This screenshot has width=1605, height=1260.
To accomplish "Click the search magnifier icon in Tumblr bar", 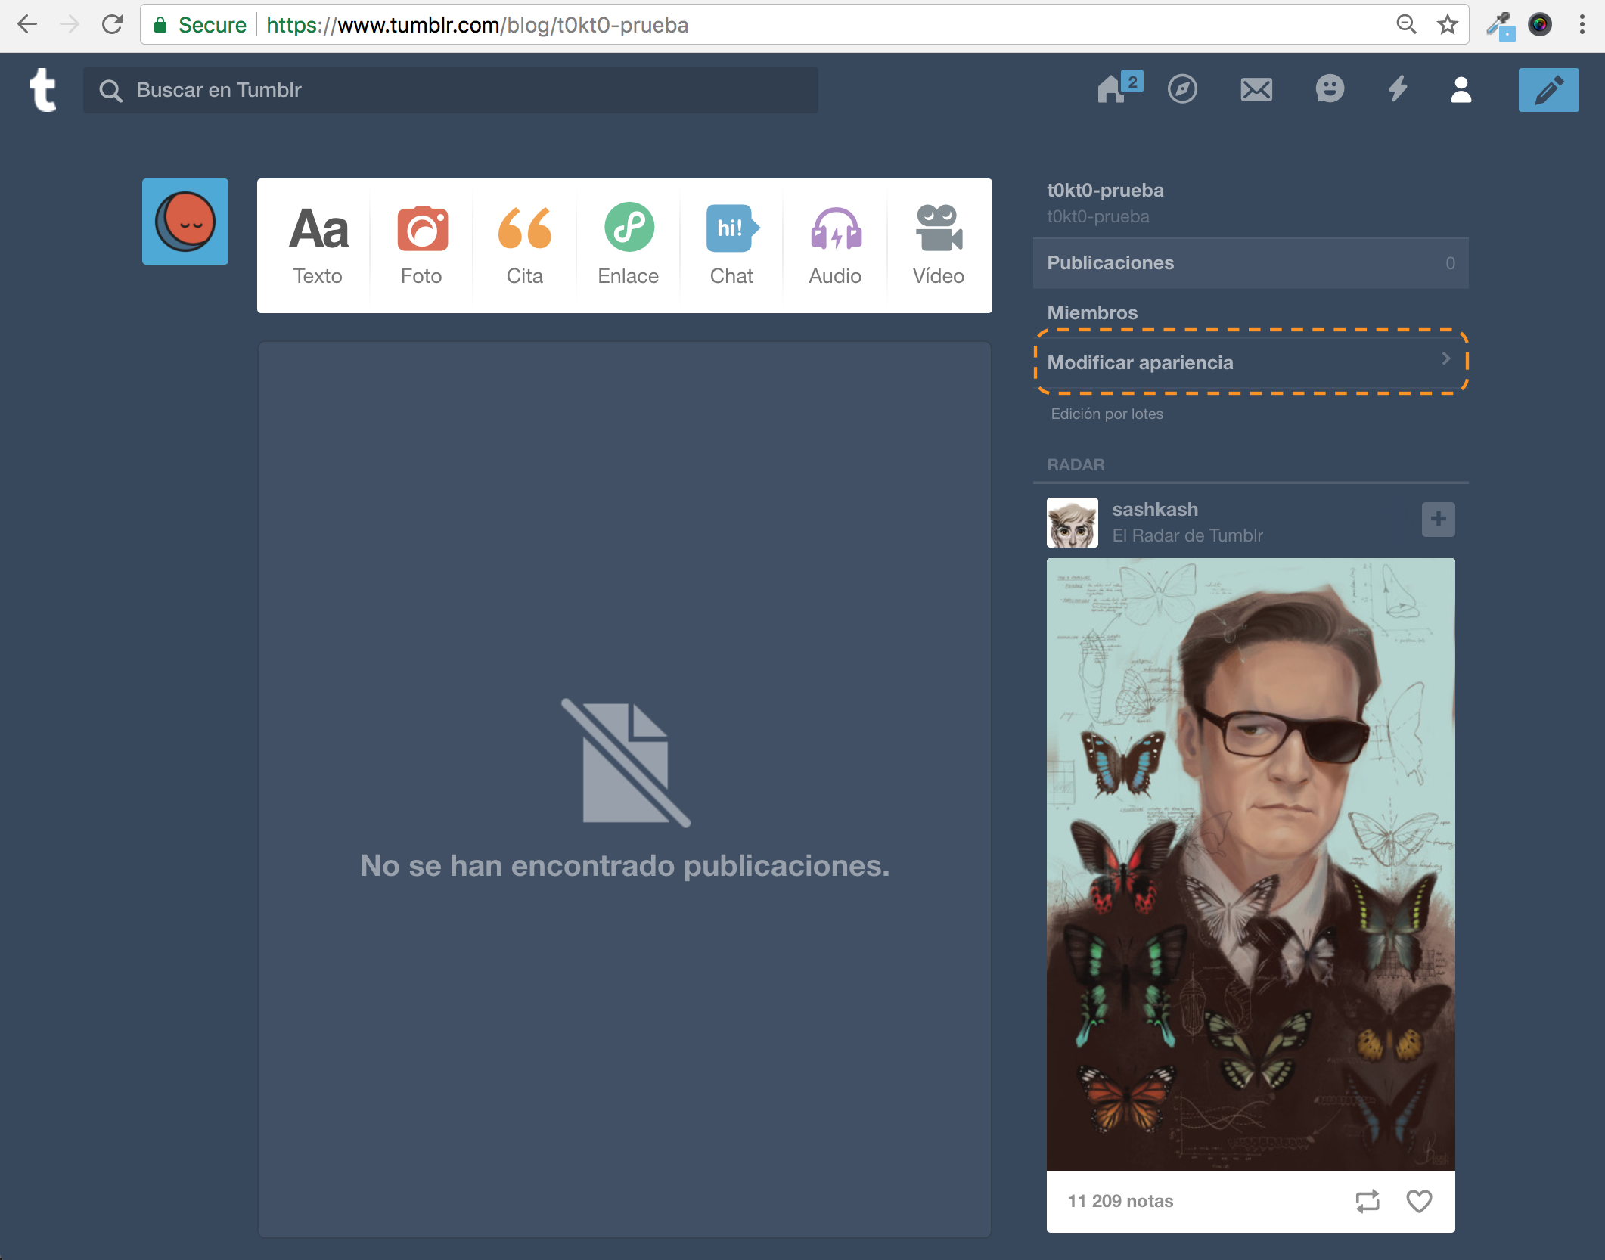I will tap(110, 91).
